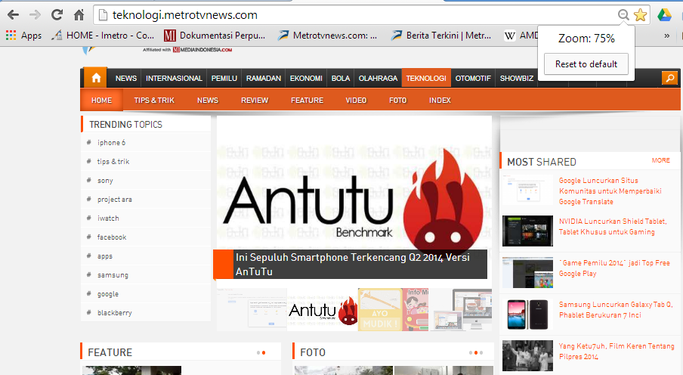Open the browser Home page icon
The height and width of the screenshot is (375, 683).
79,14
